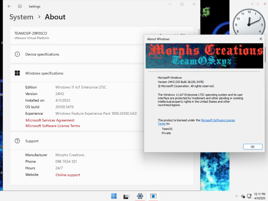Screen dimensions: 268x201
Task: Minimize the Settings window
Action: 170,4
